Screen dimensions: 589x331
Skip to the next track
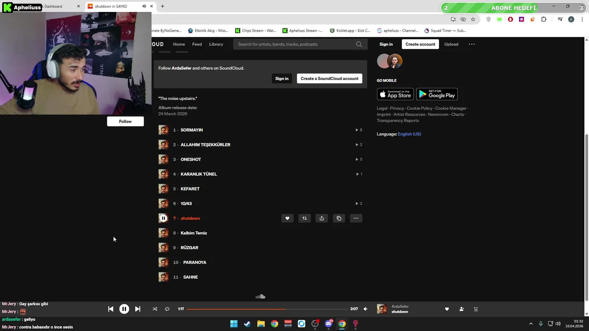coord(138,309)
